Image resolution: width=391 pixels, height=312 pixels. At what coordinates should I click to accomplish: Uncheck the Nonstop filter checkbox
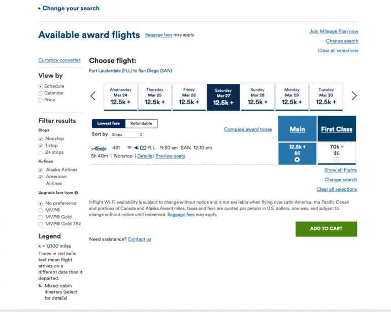pos(41,138)
